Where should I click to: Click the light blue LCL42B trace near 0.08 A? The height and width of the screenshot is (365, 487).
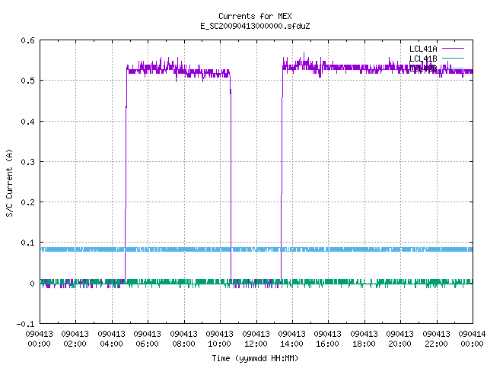point(256,249)
